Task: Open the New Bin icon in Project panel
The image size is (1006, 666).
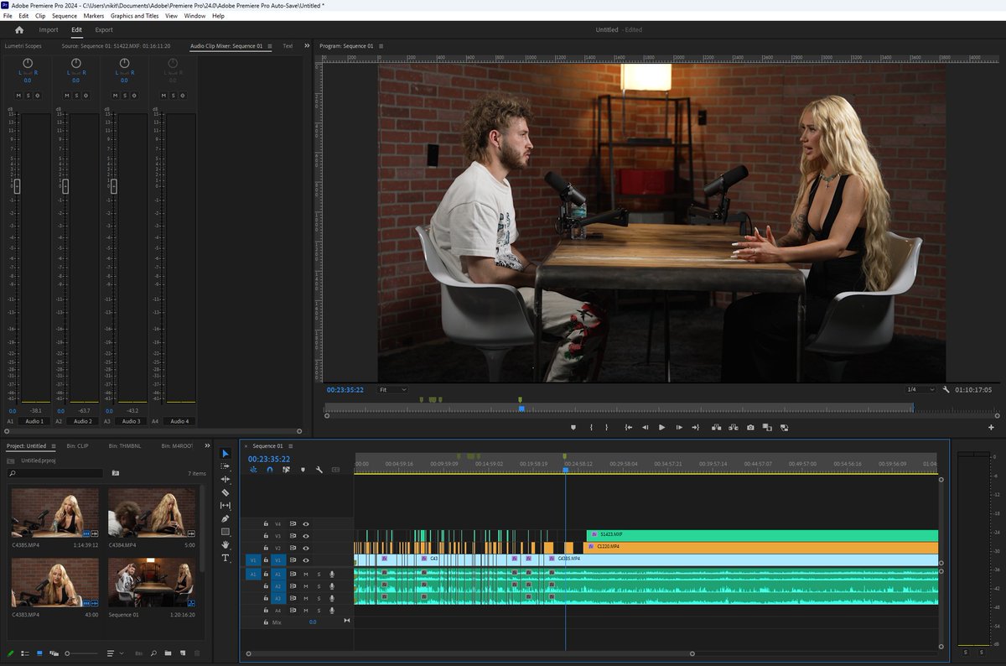Action: pyautogui.click(x=168, y=653)
